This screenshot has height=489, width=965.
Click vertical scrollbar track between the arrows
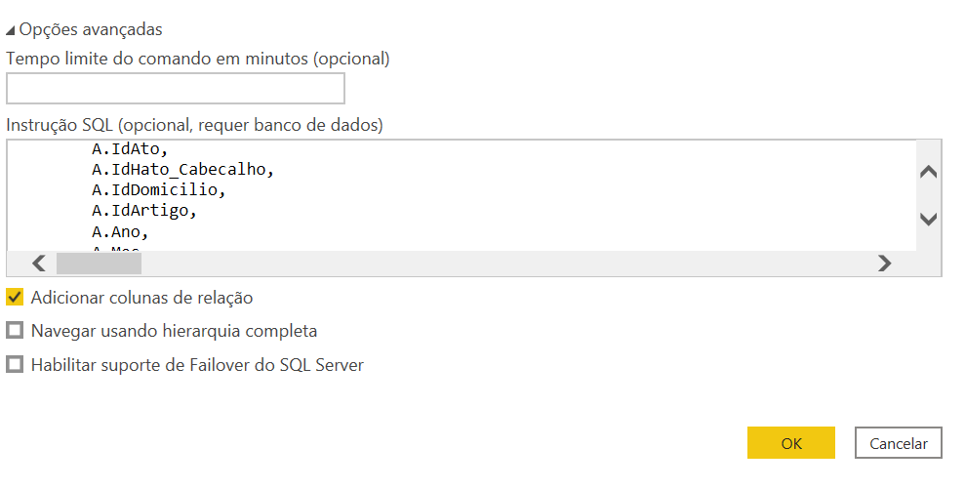(928, 195)
